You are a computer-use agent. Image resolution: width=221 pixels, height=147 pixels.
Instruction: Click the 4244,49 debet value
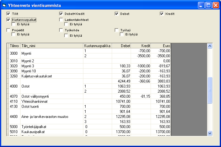click(x=122, y=81)
